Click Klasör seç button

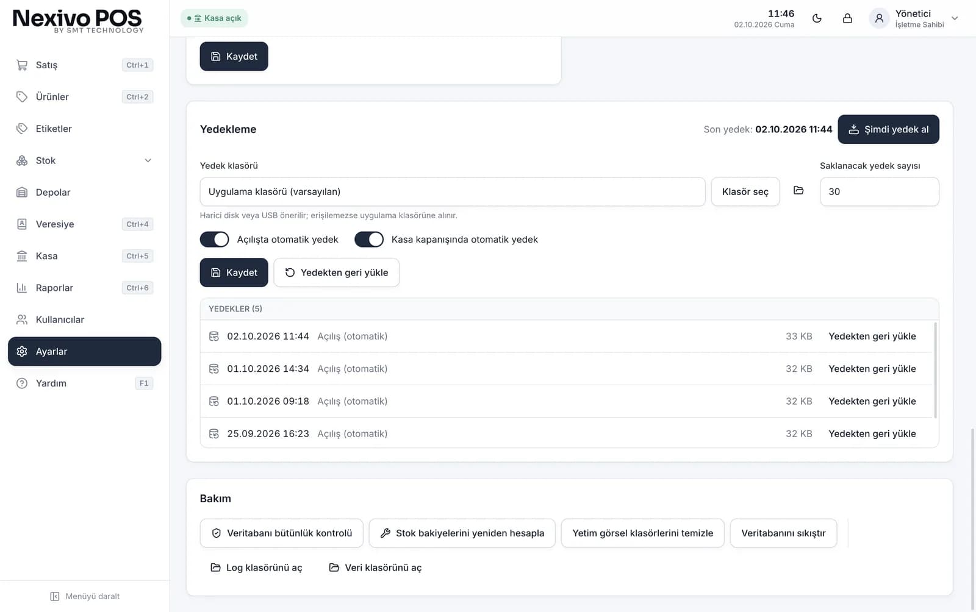click(745, 191)
